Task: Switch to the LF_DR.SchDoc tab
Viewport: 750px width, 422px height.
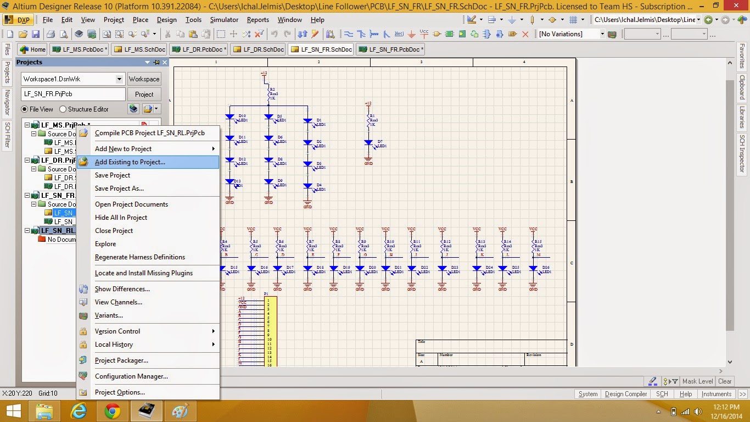Action: pos(258,49)
